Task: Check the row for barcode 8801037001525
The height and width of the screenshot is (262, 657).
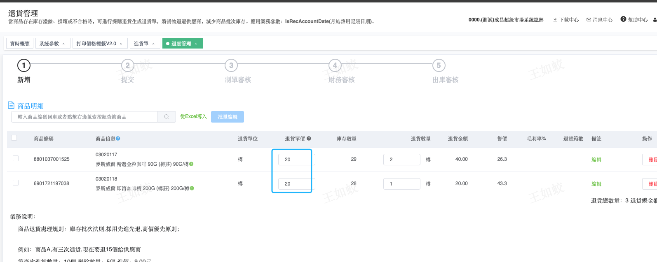Action: click(16, 158)
